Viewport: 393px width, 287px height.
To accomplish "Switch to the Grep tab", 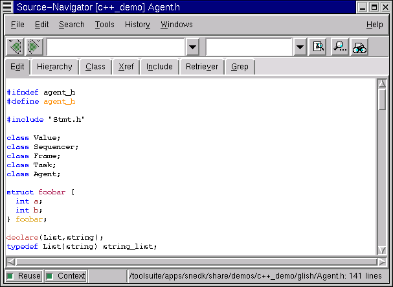I will (240, 67).
